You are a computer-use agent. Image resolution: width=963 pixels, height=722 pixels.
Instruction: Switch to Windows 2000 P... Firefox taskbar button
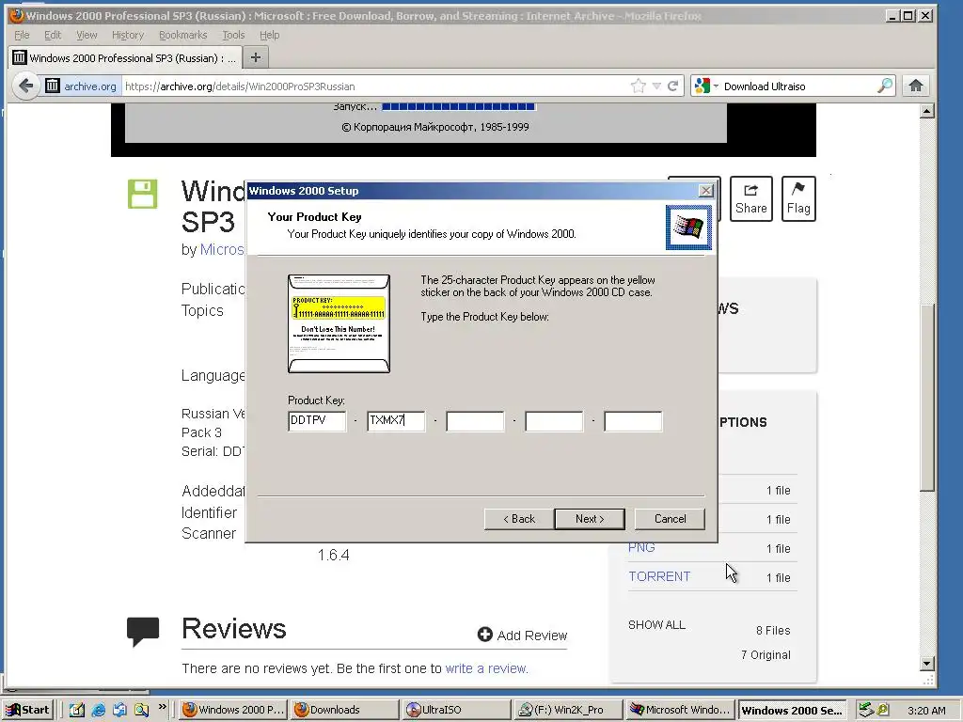click(233, 710)
